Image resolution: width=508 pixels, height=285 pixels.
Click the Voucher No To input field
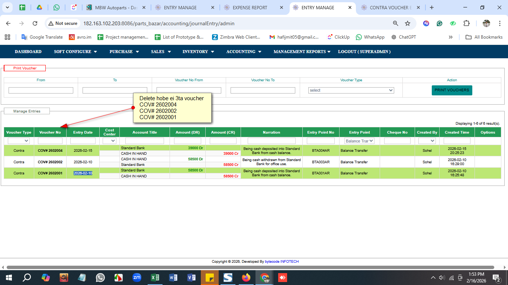[263, 90]
